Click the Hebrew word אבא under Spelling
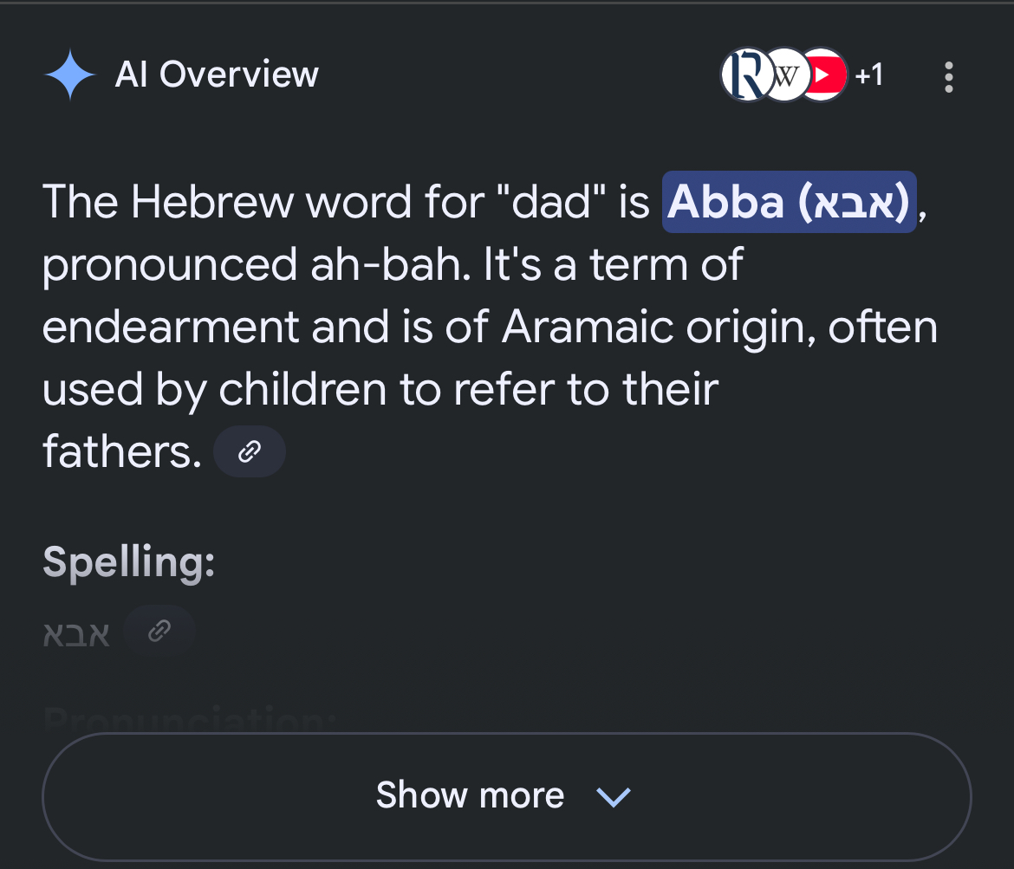 tap(76, 634)
